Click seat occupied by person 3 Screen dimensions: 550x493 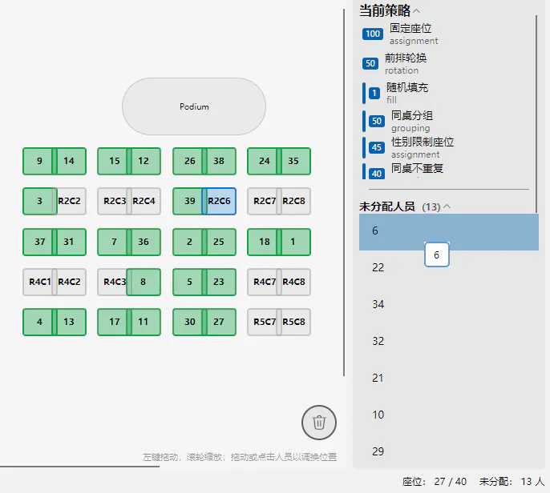pyautogui.click(x=39, y=201)
